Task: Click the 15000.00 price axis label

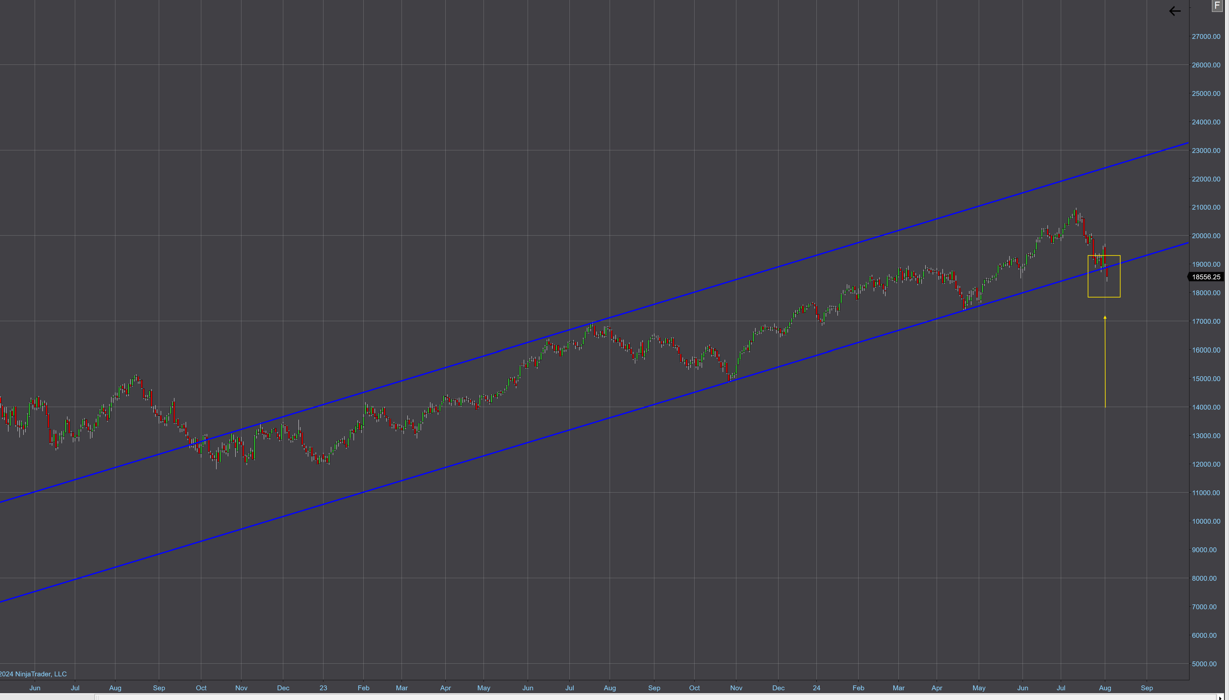Action: pos(1206,379)
